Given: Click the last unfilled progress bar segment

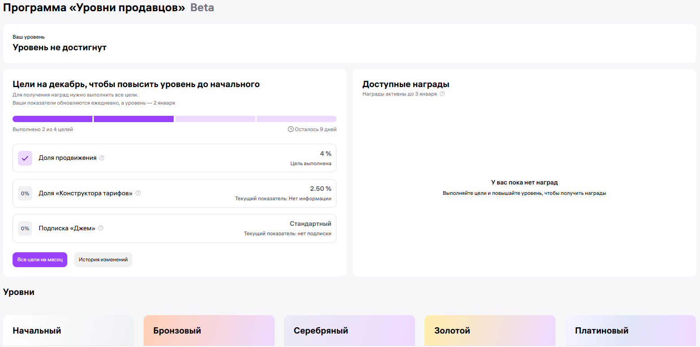Looking at the screenshot, I should (x=296, y=119).
